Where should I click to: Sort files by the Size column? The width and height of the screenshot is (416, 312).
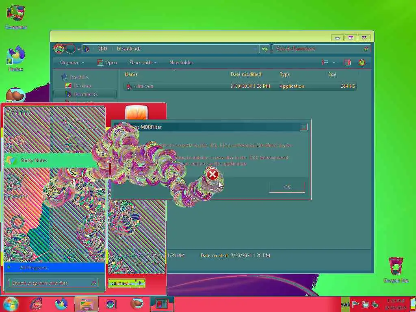[332, 74]
